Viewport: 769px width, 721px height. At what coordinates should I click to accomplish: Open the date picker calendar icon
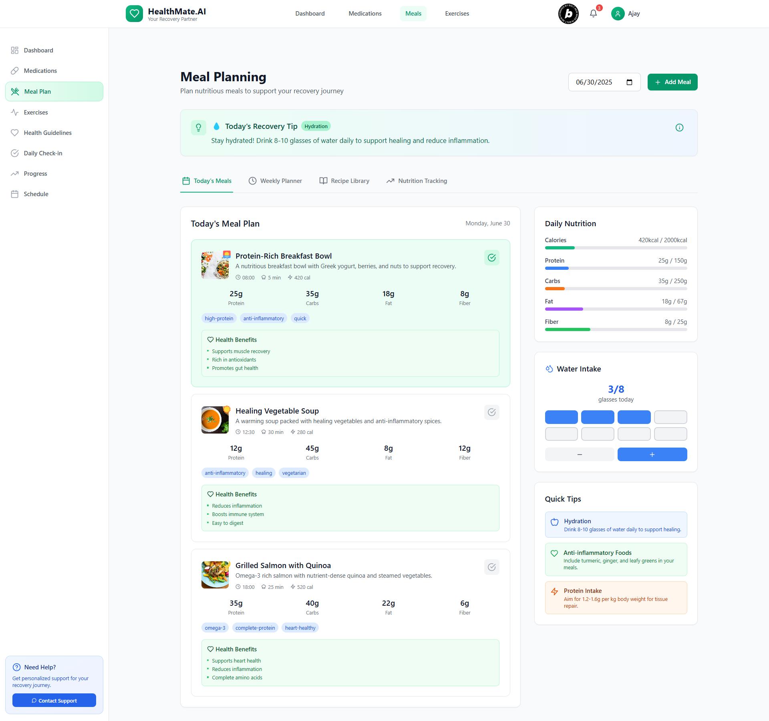click(x=629, y=82)
